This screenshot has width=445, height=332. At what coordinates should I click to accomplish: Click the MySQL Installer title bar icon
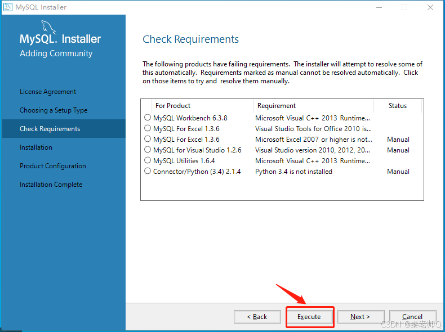point(8,7)
